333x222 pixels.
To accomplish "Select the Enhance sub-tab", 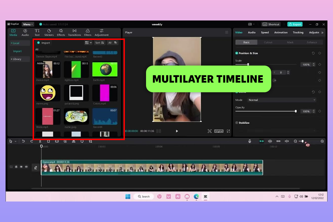I will (312, 42).
